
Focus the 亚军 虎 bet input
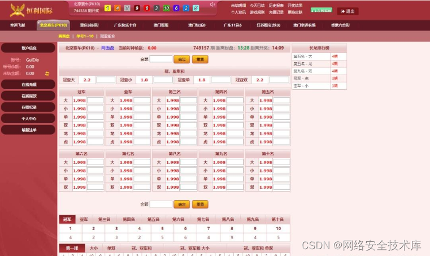point(142,142)
